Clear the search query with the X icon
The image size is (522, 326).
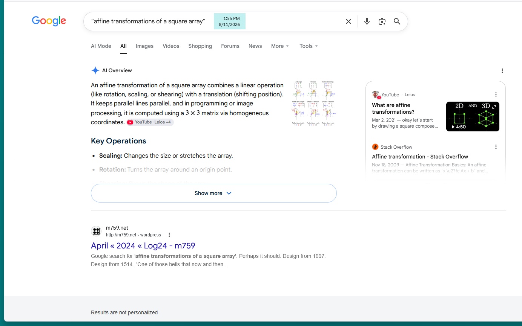click(349, 21)
